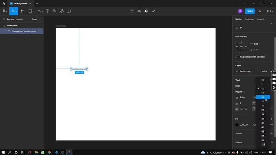Choose font size 24 from list

263,115
